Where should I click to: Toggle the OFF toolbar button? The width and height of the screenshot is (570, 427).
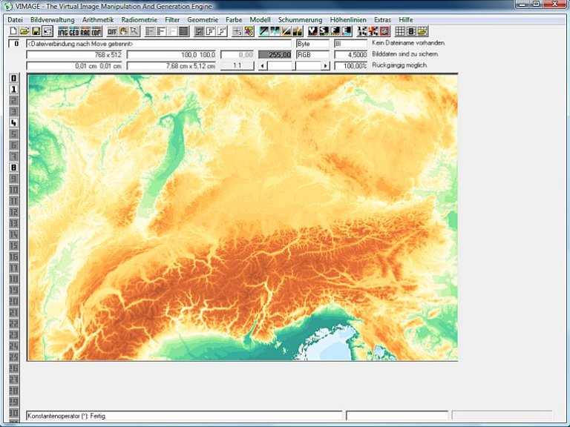(112, 31)
